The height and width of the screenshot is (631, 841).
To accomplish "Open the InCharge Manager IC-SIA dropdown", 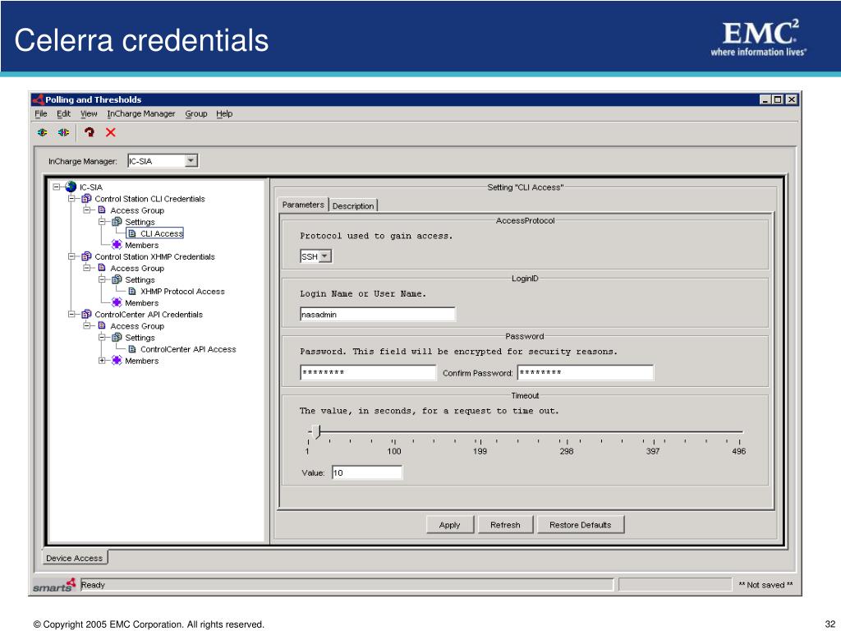I will coord(191,161).
